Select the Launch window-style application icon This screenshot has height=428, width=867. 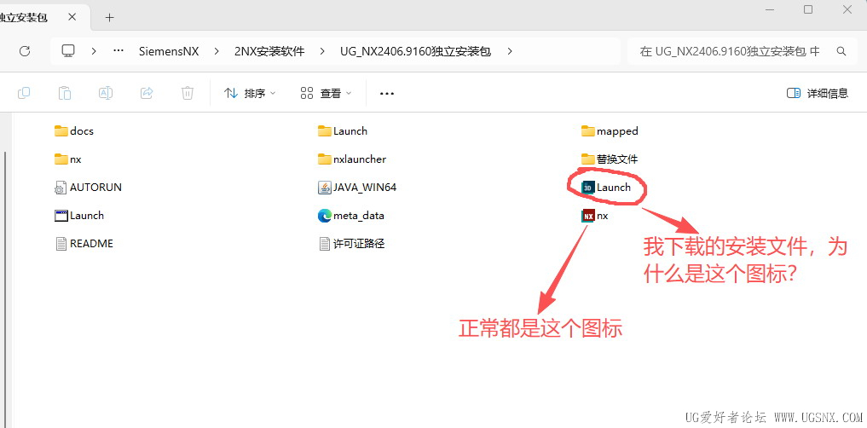[x=61, y=216]
